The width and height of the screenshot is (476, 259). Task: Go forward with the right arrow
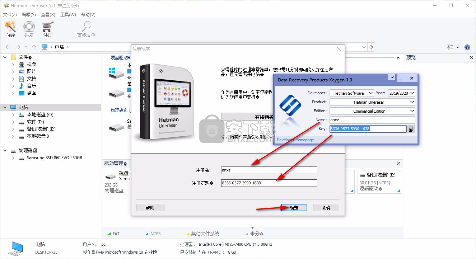click(x=18, y=47)
